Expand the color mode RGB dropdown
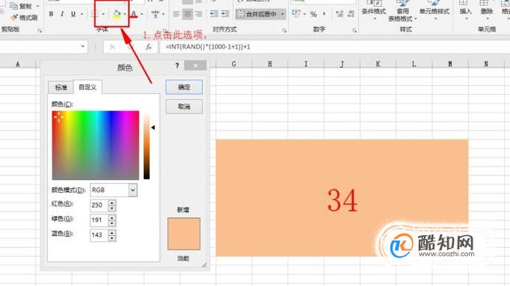The height and width of the screenshot is (286, 510). point(132,190)
